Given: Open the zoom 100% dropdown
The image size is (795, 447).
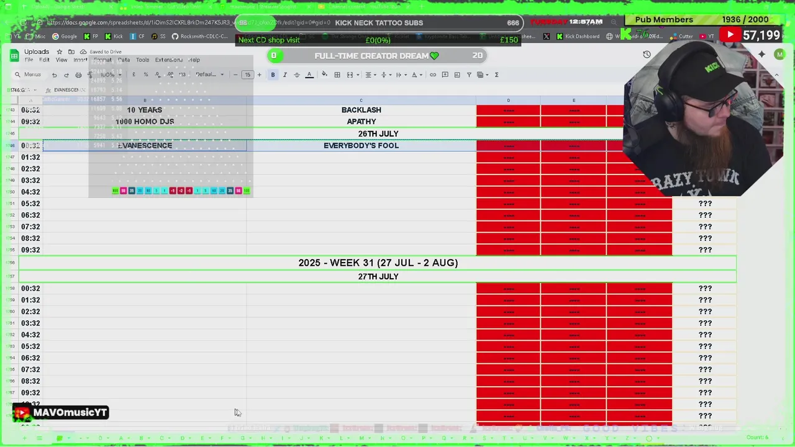Looking at the screenshot, I should point(110,74).
